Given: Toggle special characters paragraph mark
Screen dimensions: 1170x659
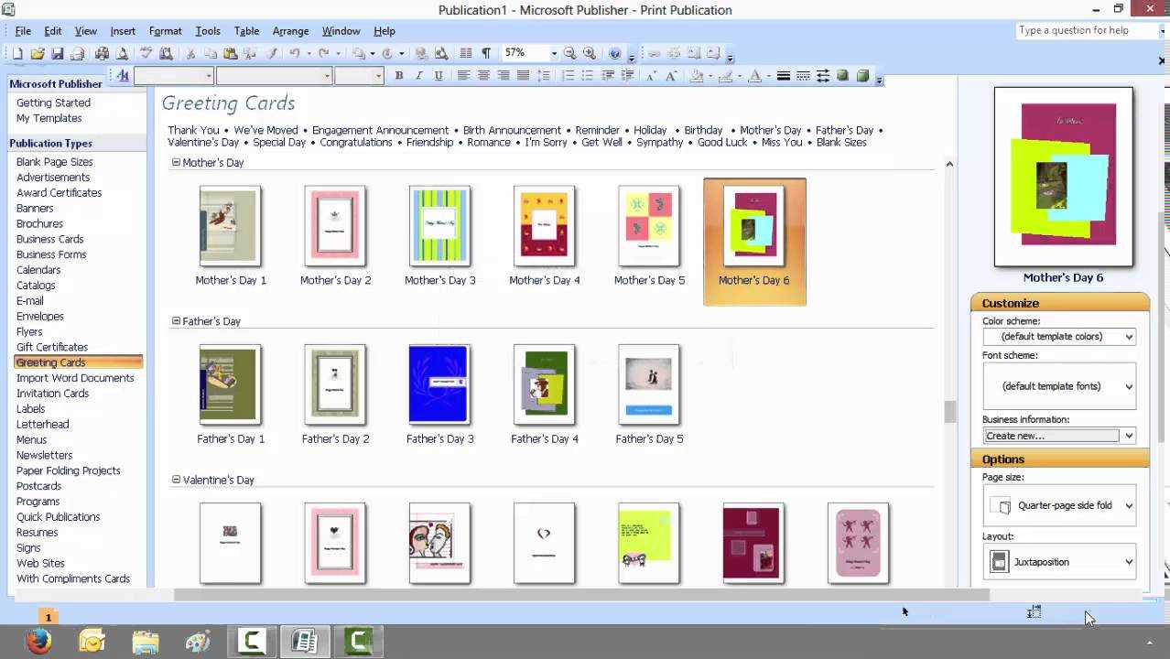Looking at the screenshot, I should click(x=486, y=54).
